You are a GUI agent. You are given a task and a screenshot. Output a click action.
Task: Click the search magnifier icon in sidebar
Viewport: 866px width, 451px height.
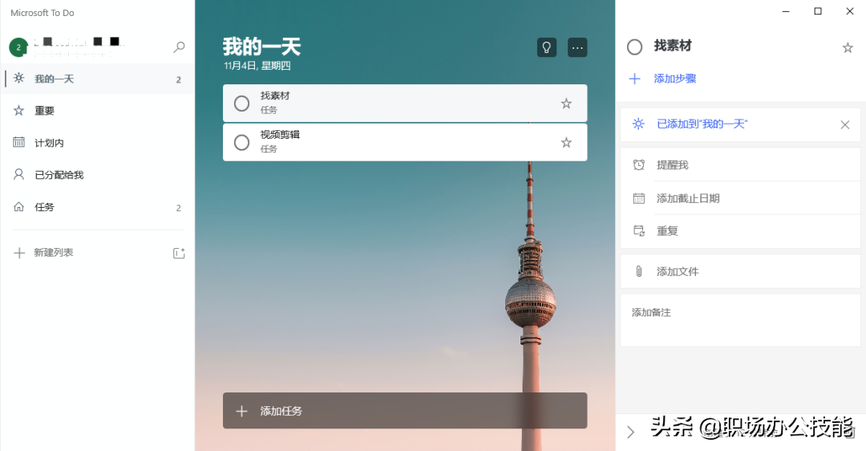tap(179, 47)
